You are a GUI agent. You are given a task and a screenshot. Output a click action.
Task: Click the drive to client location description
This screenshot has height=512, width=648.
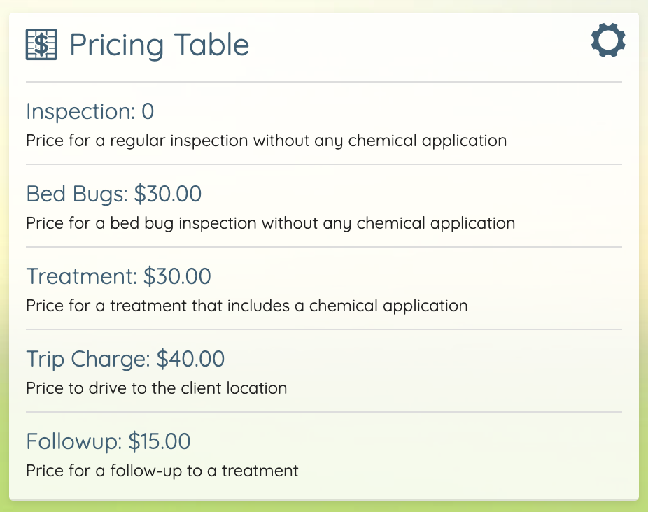pyautogui.click(x=156, y=388)
